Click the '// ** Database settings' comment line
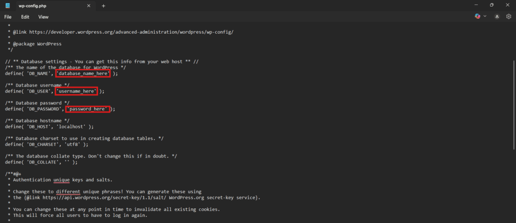Screen dimensions: 516x223 click(102, 61)
